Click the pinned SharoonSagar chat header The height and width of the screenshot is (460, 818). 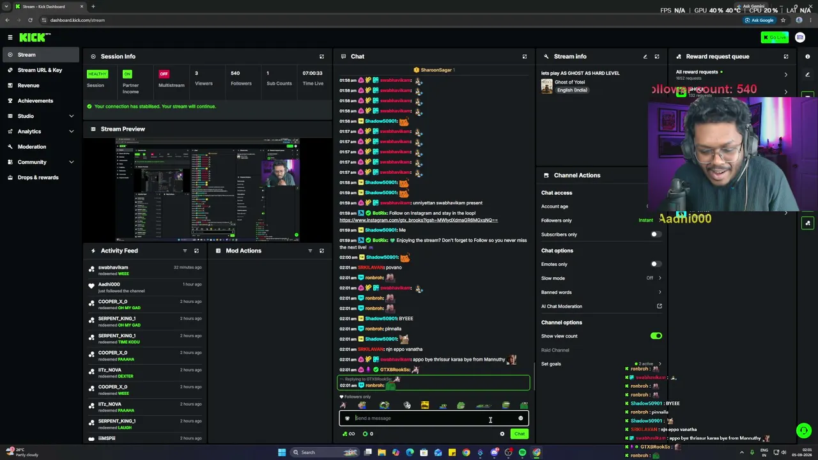point(434,70)
